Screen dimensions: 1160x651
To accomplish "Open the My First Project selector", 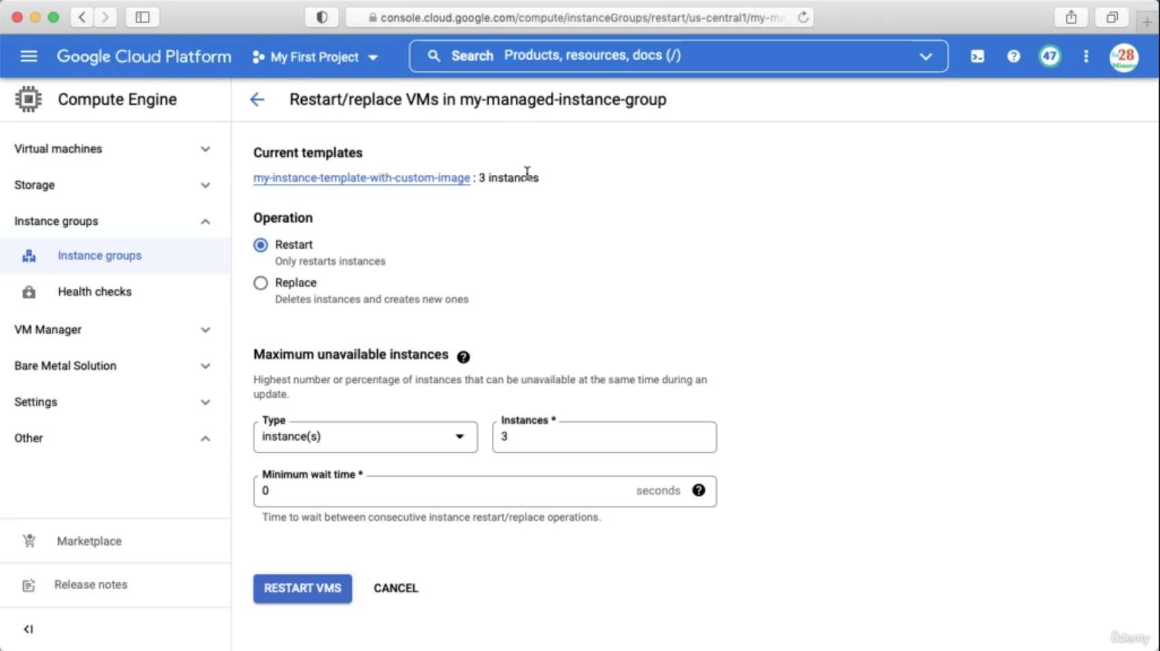I will click(x=315, y=57).
